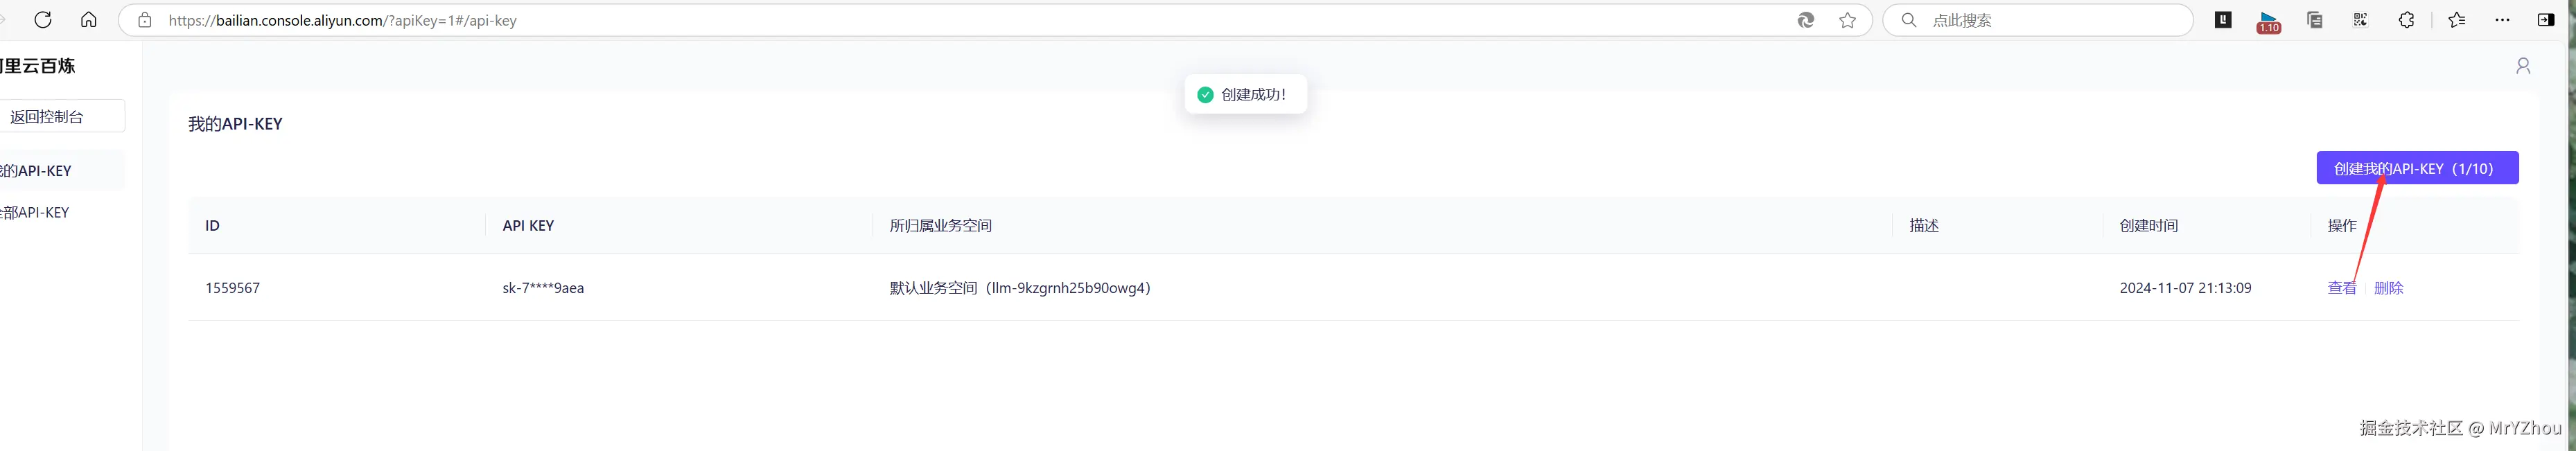Go to the browser home page icon

tap(89, 20)
